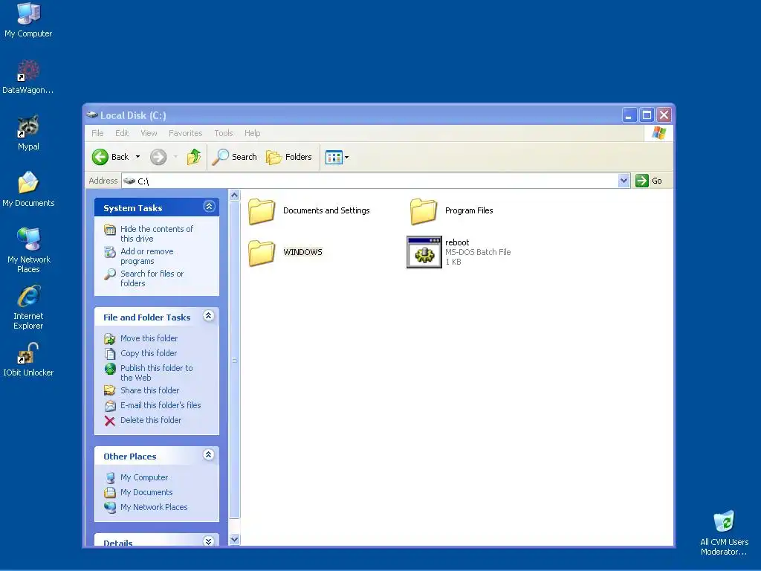Maximize the Local Disk window
The image size is (761, 571).
(x=647, y=115)
